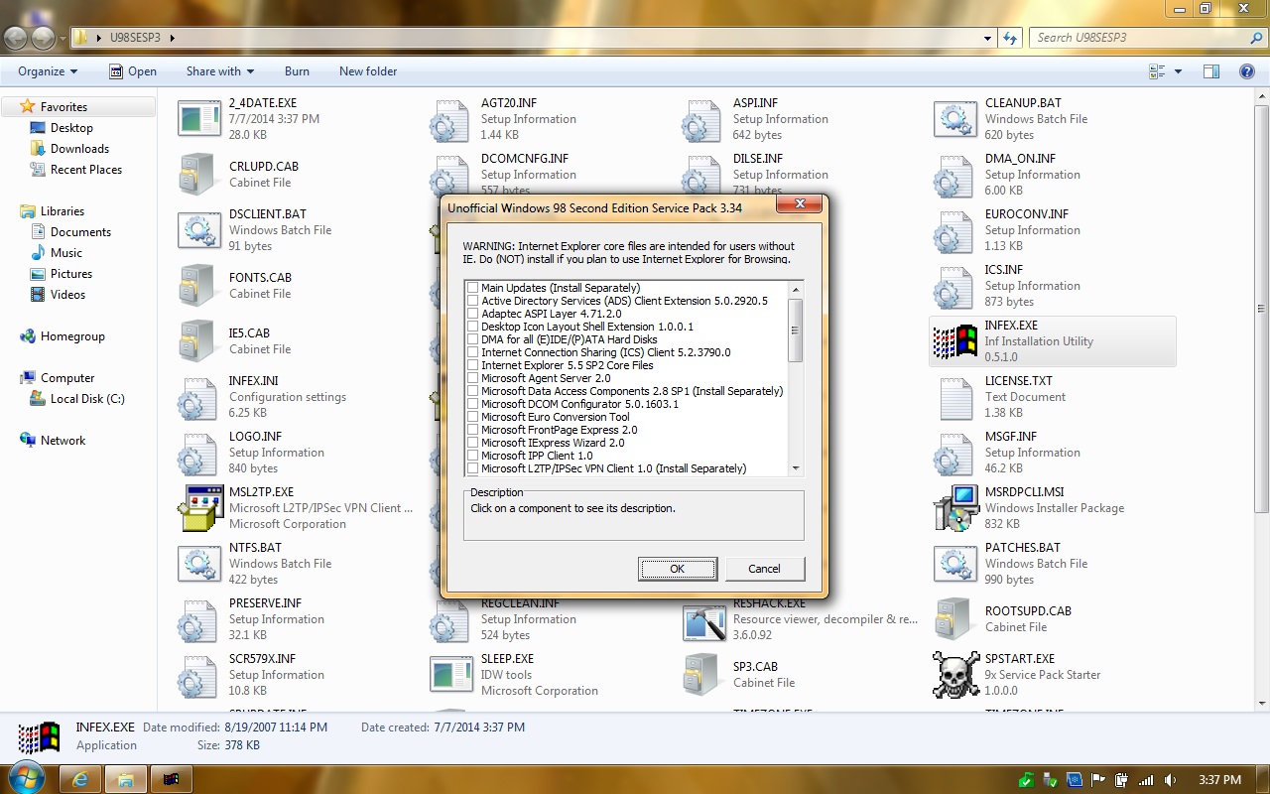Click the Open toolbar command

click(133, 71)
